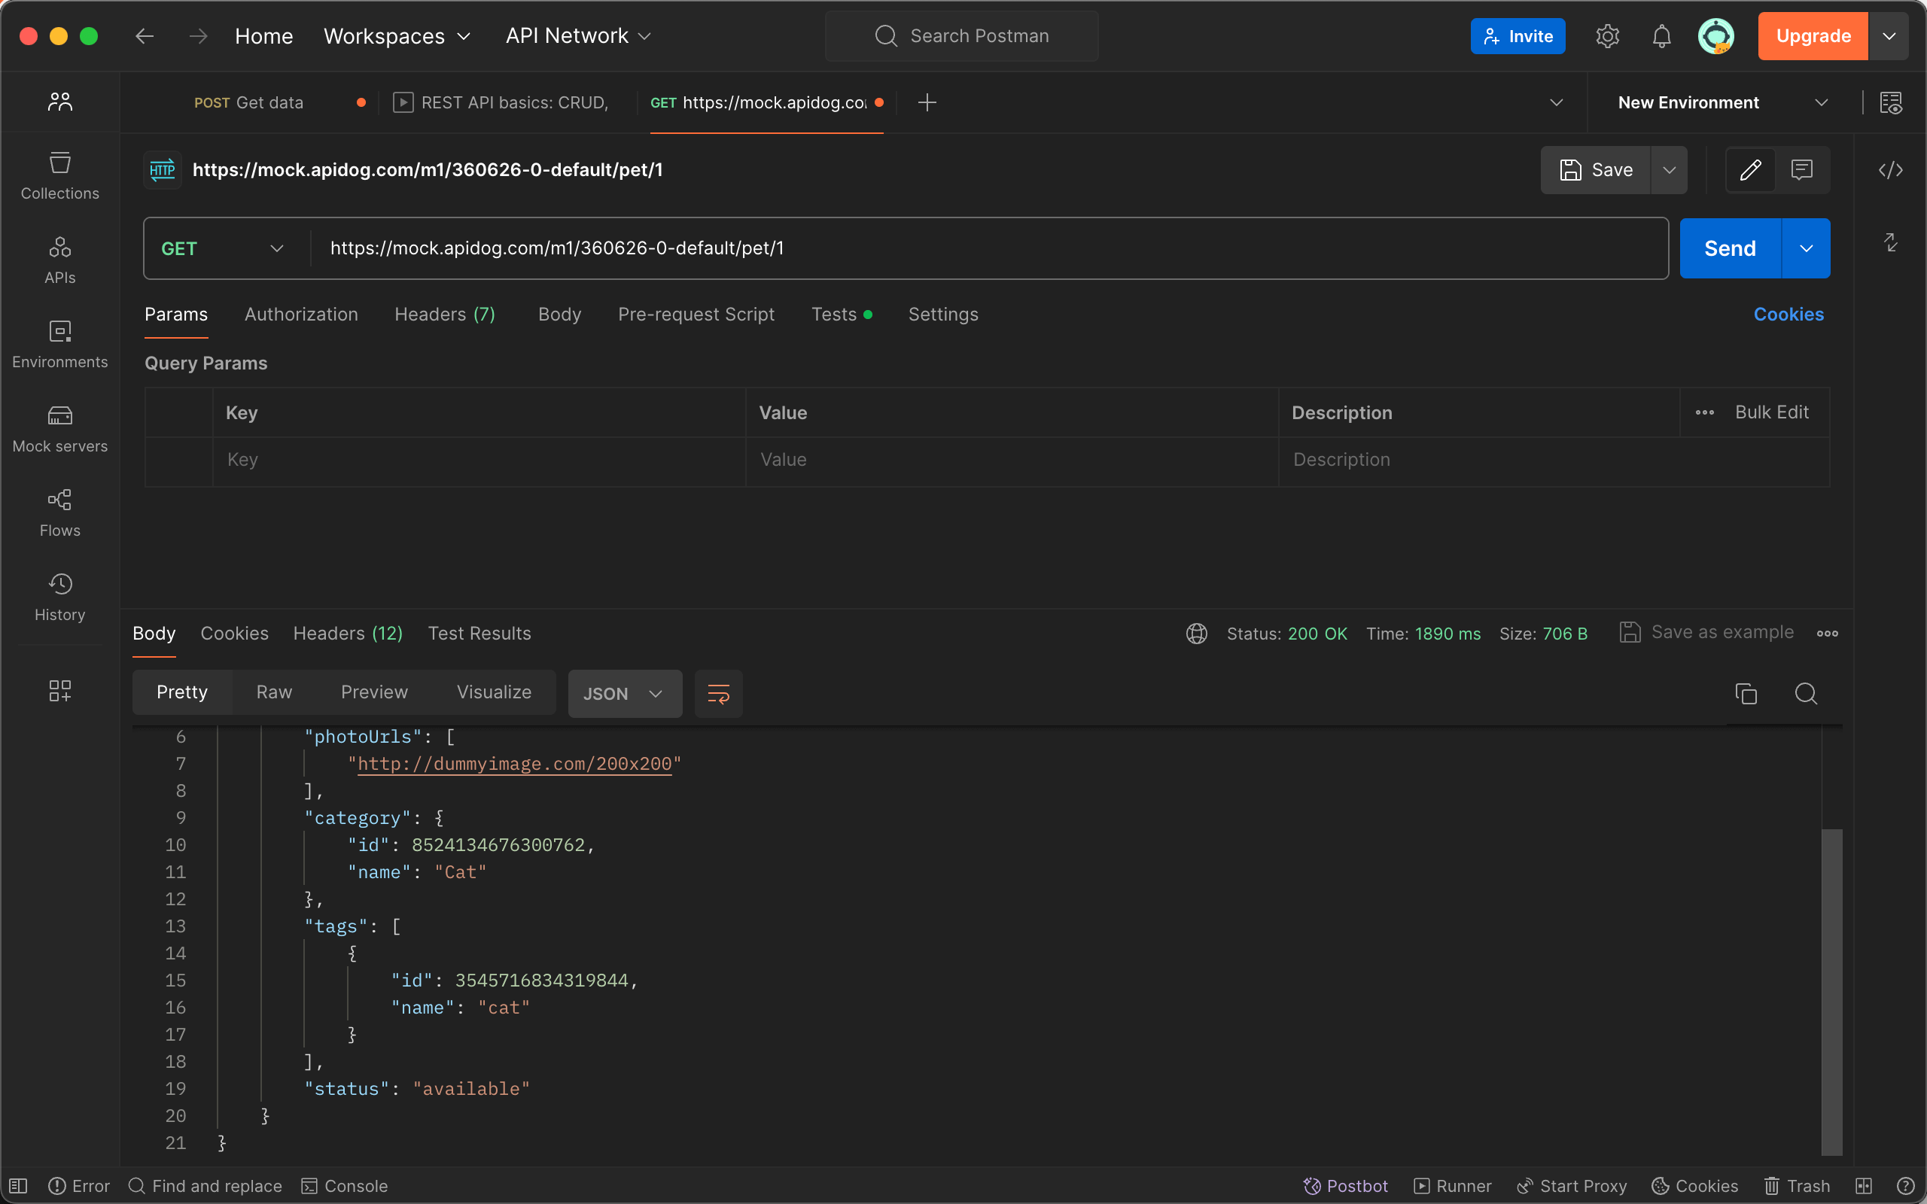Click the blue Send button

(x=1730, y=248)
